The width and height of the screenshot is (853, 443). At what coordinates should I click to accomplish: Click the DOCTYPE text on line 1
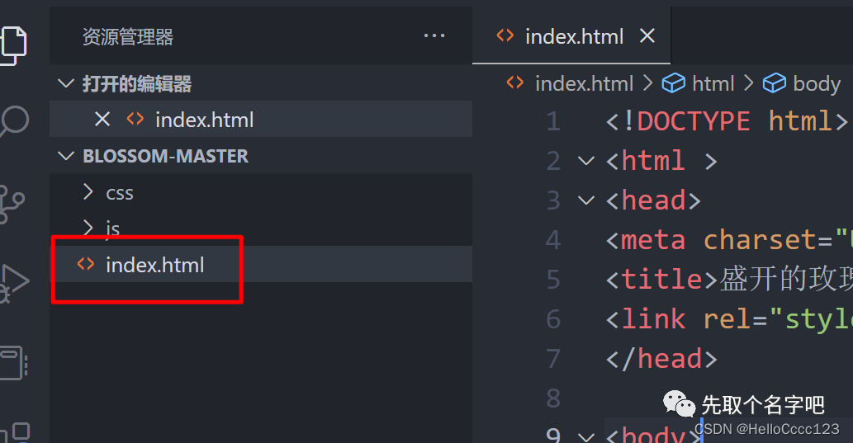(x=693, y=120)
